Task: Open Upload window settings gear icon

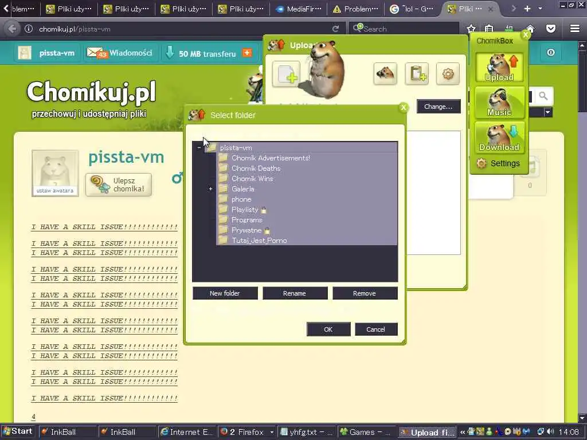Action: click(x=448, y=74)
